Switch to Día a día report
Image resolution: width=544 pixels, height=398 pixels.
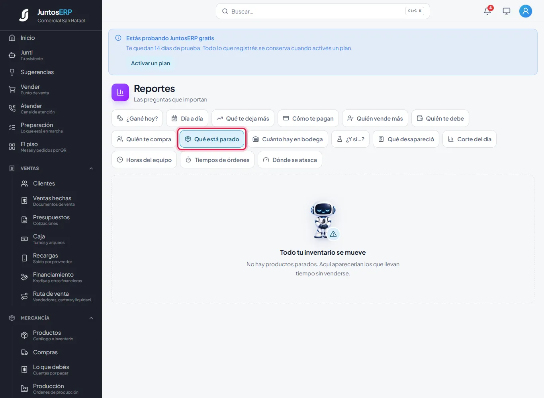pyautogui.click(x=187, y=118)
